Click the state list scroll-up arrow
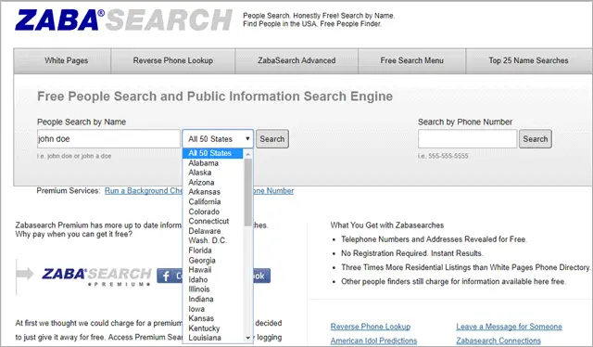This screenshot has height=347, width=593. [248, 154]
